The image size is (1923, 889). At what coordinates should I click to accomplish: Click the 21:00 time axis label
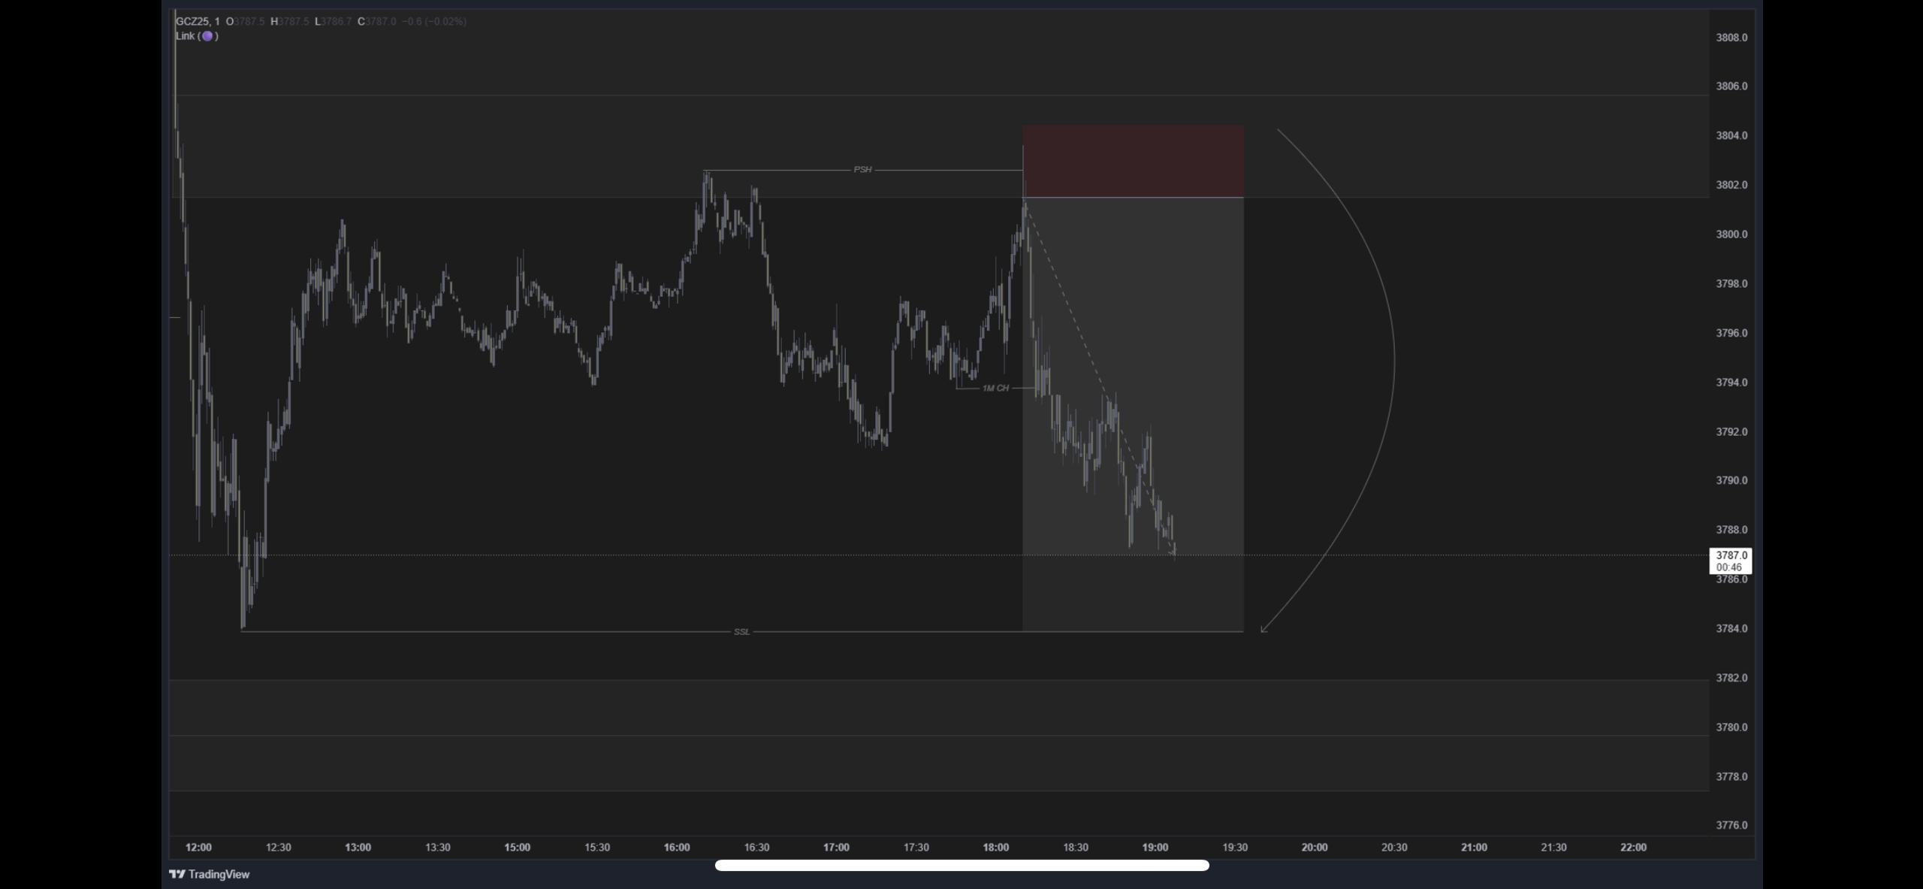pyautogui.click(x=1474, y=848)
